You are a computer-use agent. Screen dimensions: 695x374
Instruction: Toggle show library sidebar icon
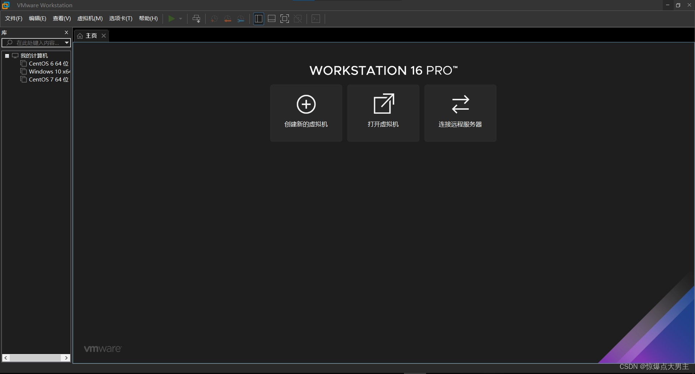click(258, 19)
